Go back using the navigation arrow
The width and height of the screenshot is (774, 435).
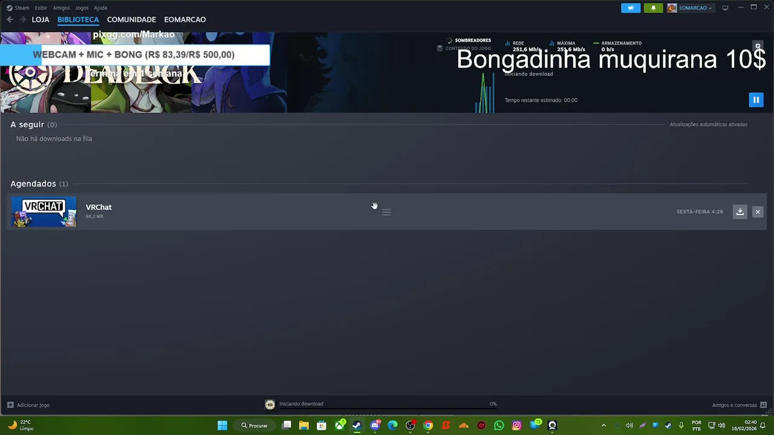coord(10,19)
